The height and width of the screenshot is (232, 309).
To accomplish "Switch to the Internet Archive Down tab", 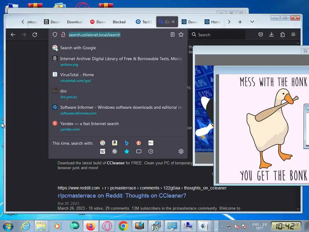I will click(52, 22).
